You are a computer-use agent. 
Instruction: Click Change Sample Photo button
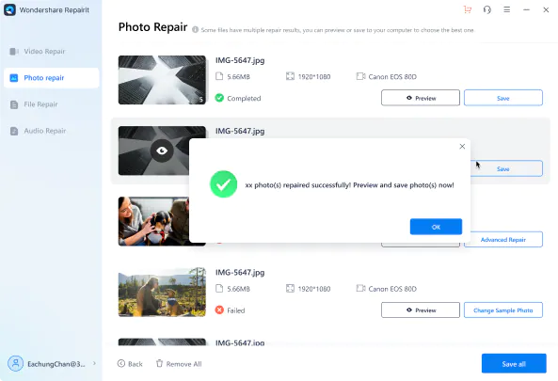[x=503, y=310]
